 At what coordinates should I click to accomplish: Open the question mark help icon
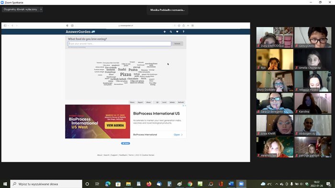(x=183, y=31)
